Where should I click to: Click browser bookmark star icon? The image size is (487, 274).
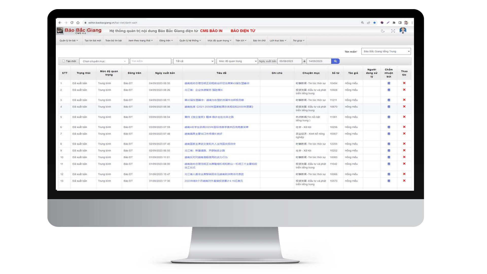pyautogui.click(x=374, y=23)
